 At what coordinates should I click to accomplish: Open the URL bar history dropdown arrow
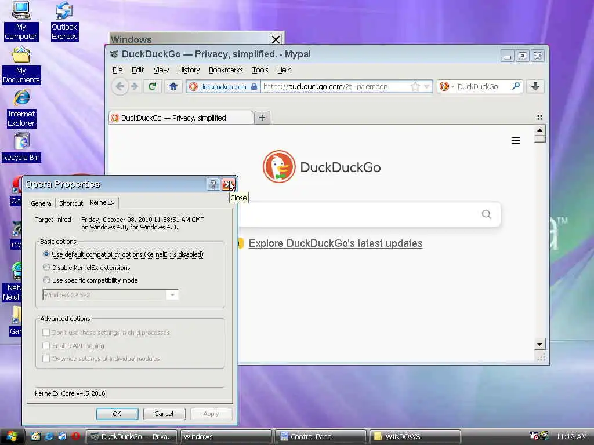pos(427,87)
